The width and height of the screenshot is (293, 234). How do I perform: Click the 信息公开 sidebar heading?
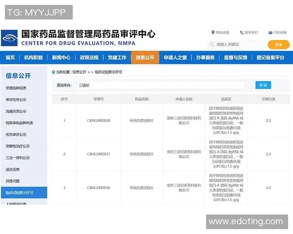(18, 76)
